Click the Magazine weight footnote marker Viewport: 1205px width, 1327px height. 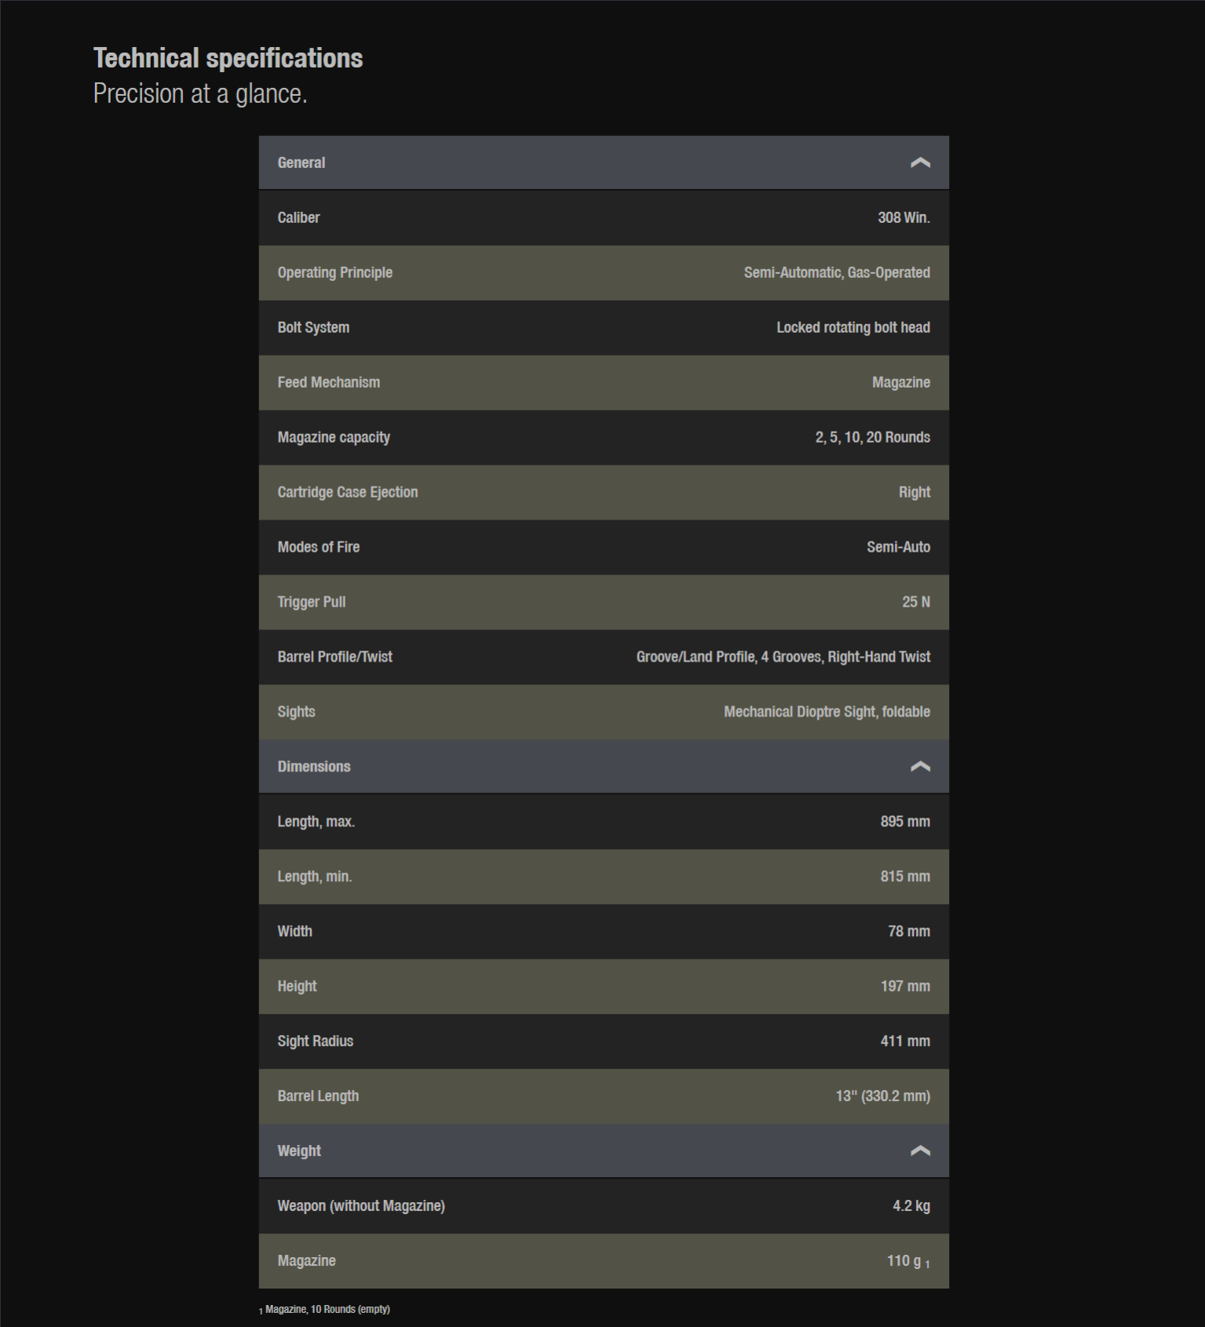click(927, 1265)
